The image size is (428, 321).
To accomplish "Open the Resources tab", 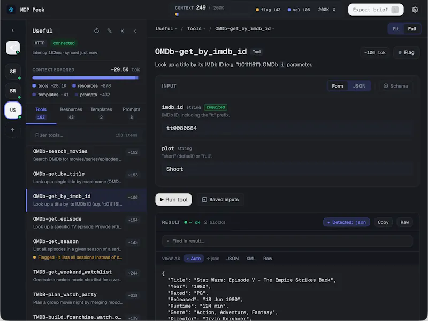I will click(x=71, y=113).
